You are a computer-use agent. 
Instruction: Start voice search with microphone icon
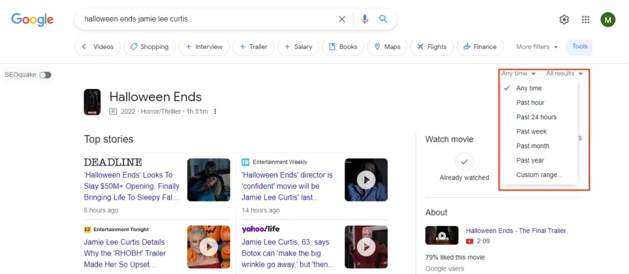[364, 19]
